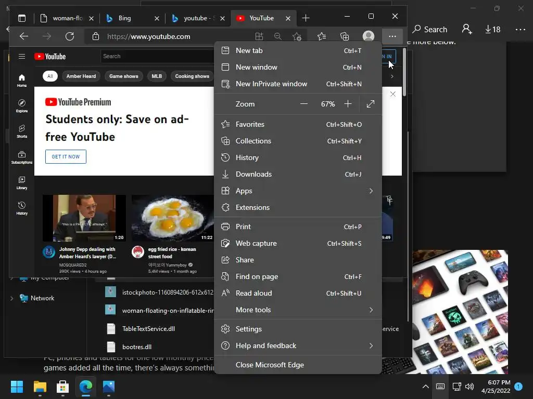Screen dimensions: 533x399
Task: Open a New InPrivate window
Action: [x=298, y=84]
